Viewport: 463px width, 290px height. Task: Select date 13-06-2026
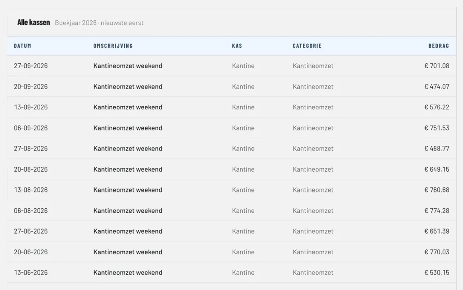click(x=31, y=272)
